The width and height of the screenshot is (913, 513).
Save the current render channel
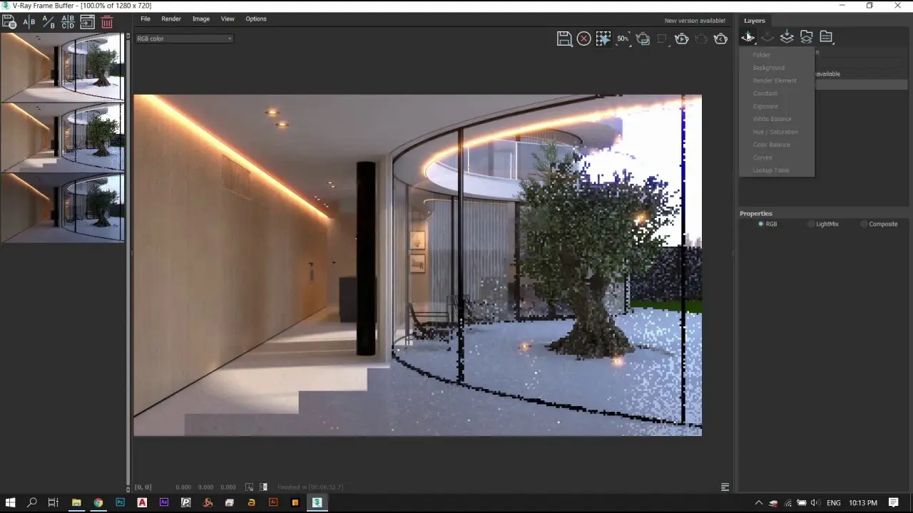564,38
